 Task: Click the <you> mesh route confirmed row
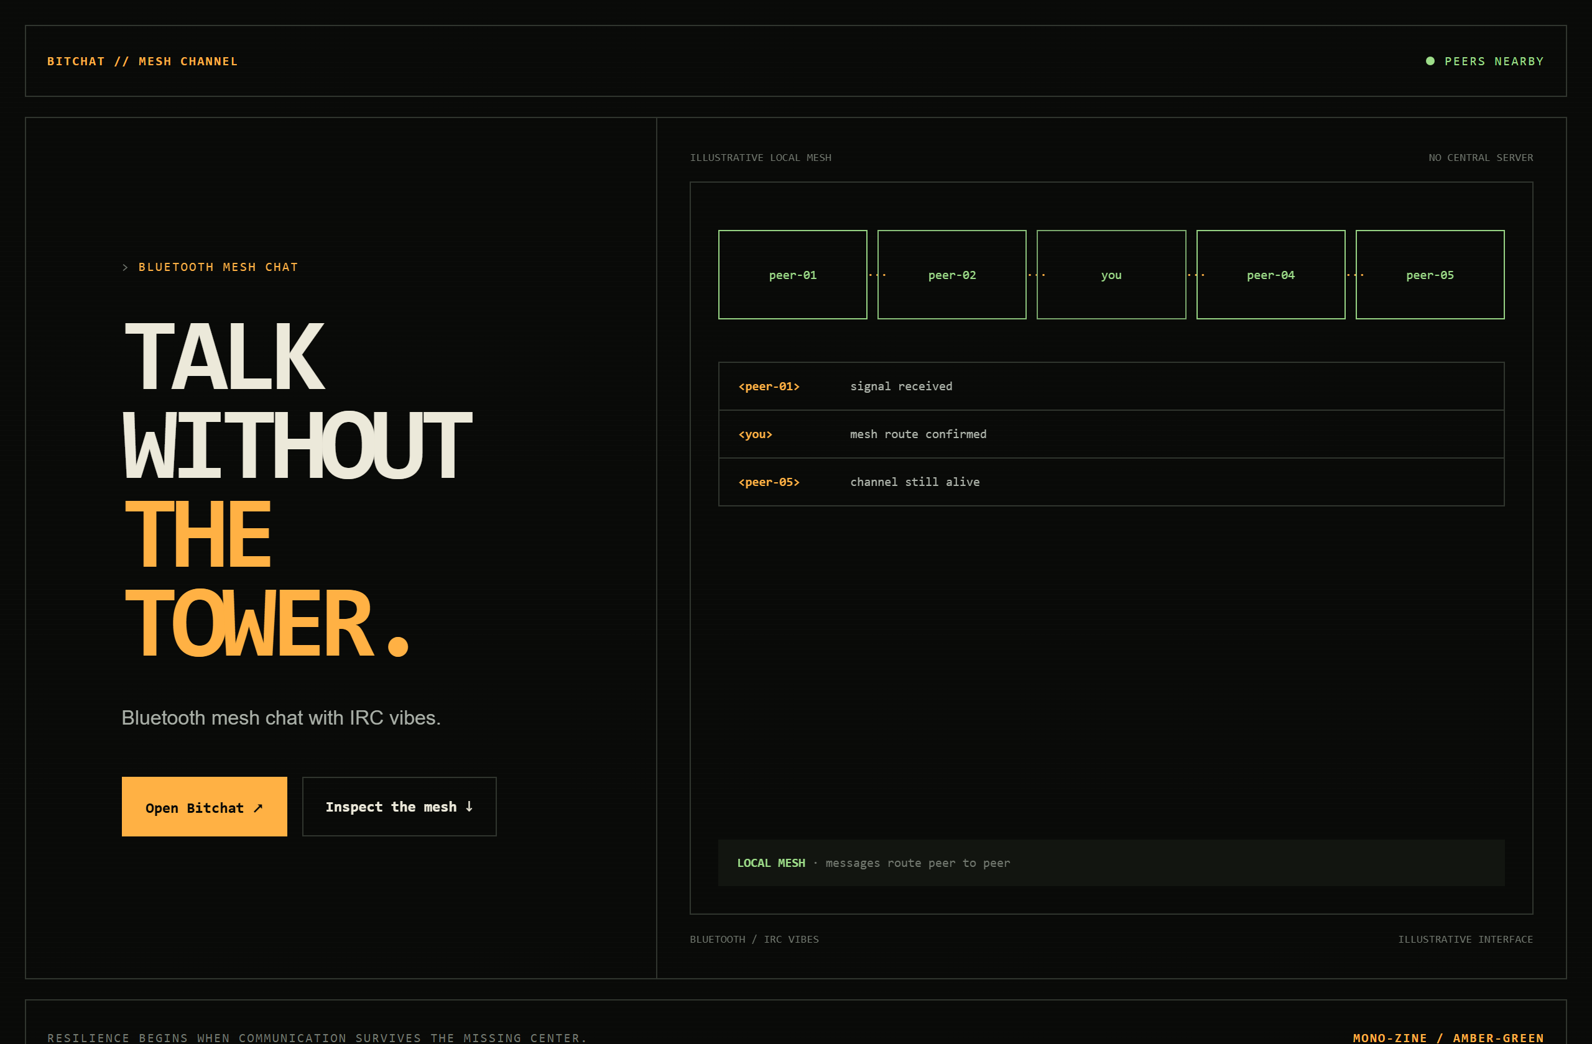[1111, 434]
